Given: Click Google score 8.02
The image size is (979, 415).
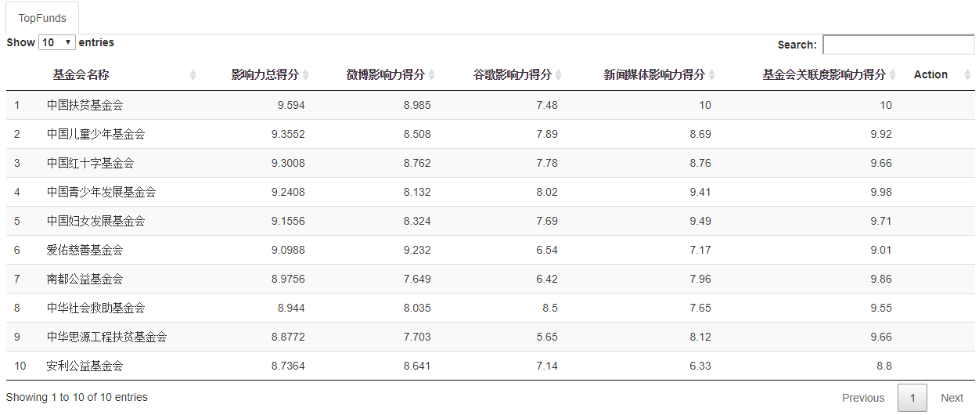Looking at the screenshot, I should (547, 192).
